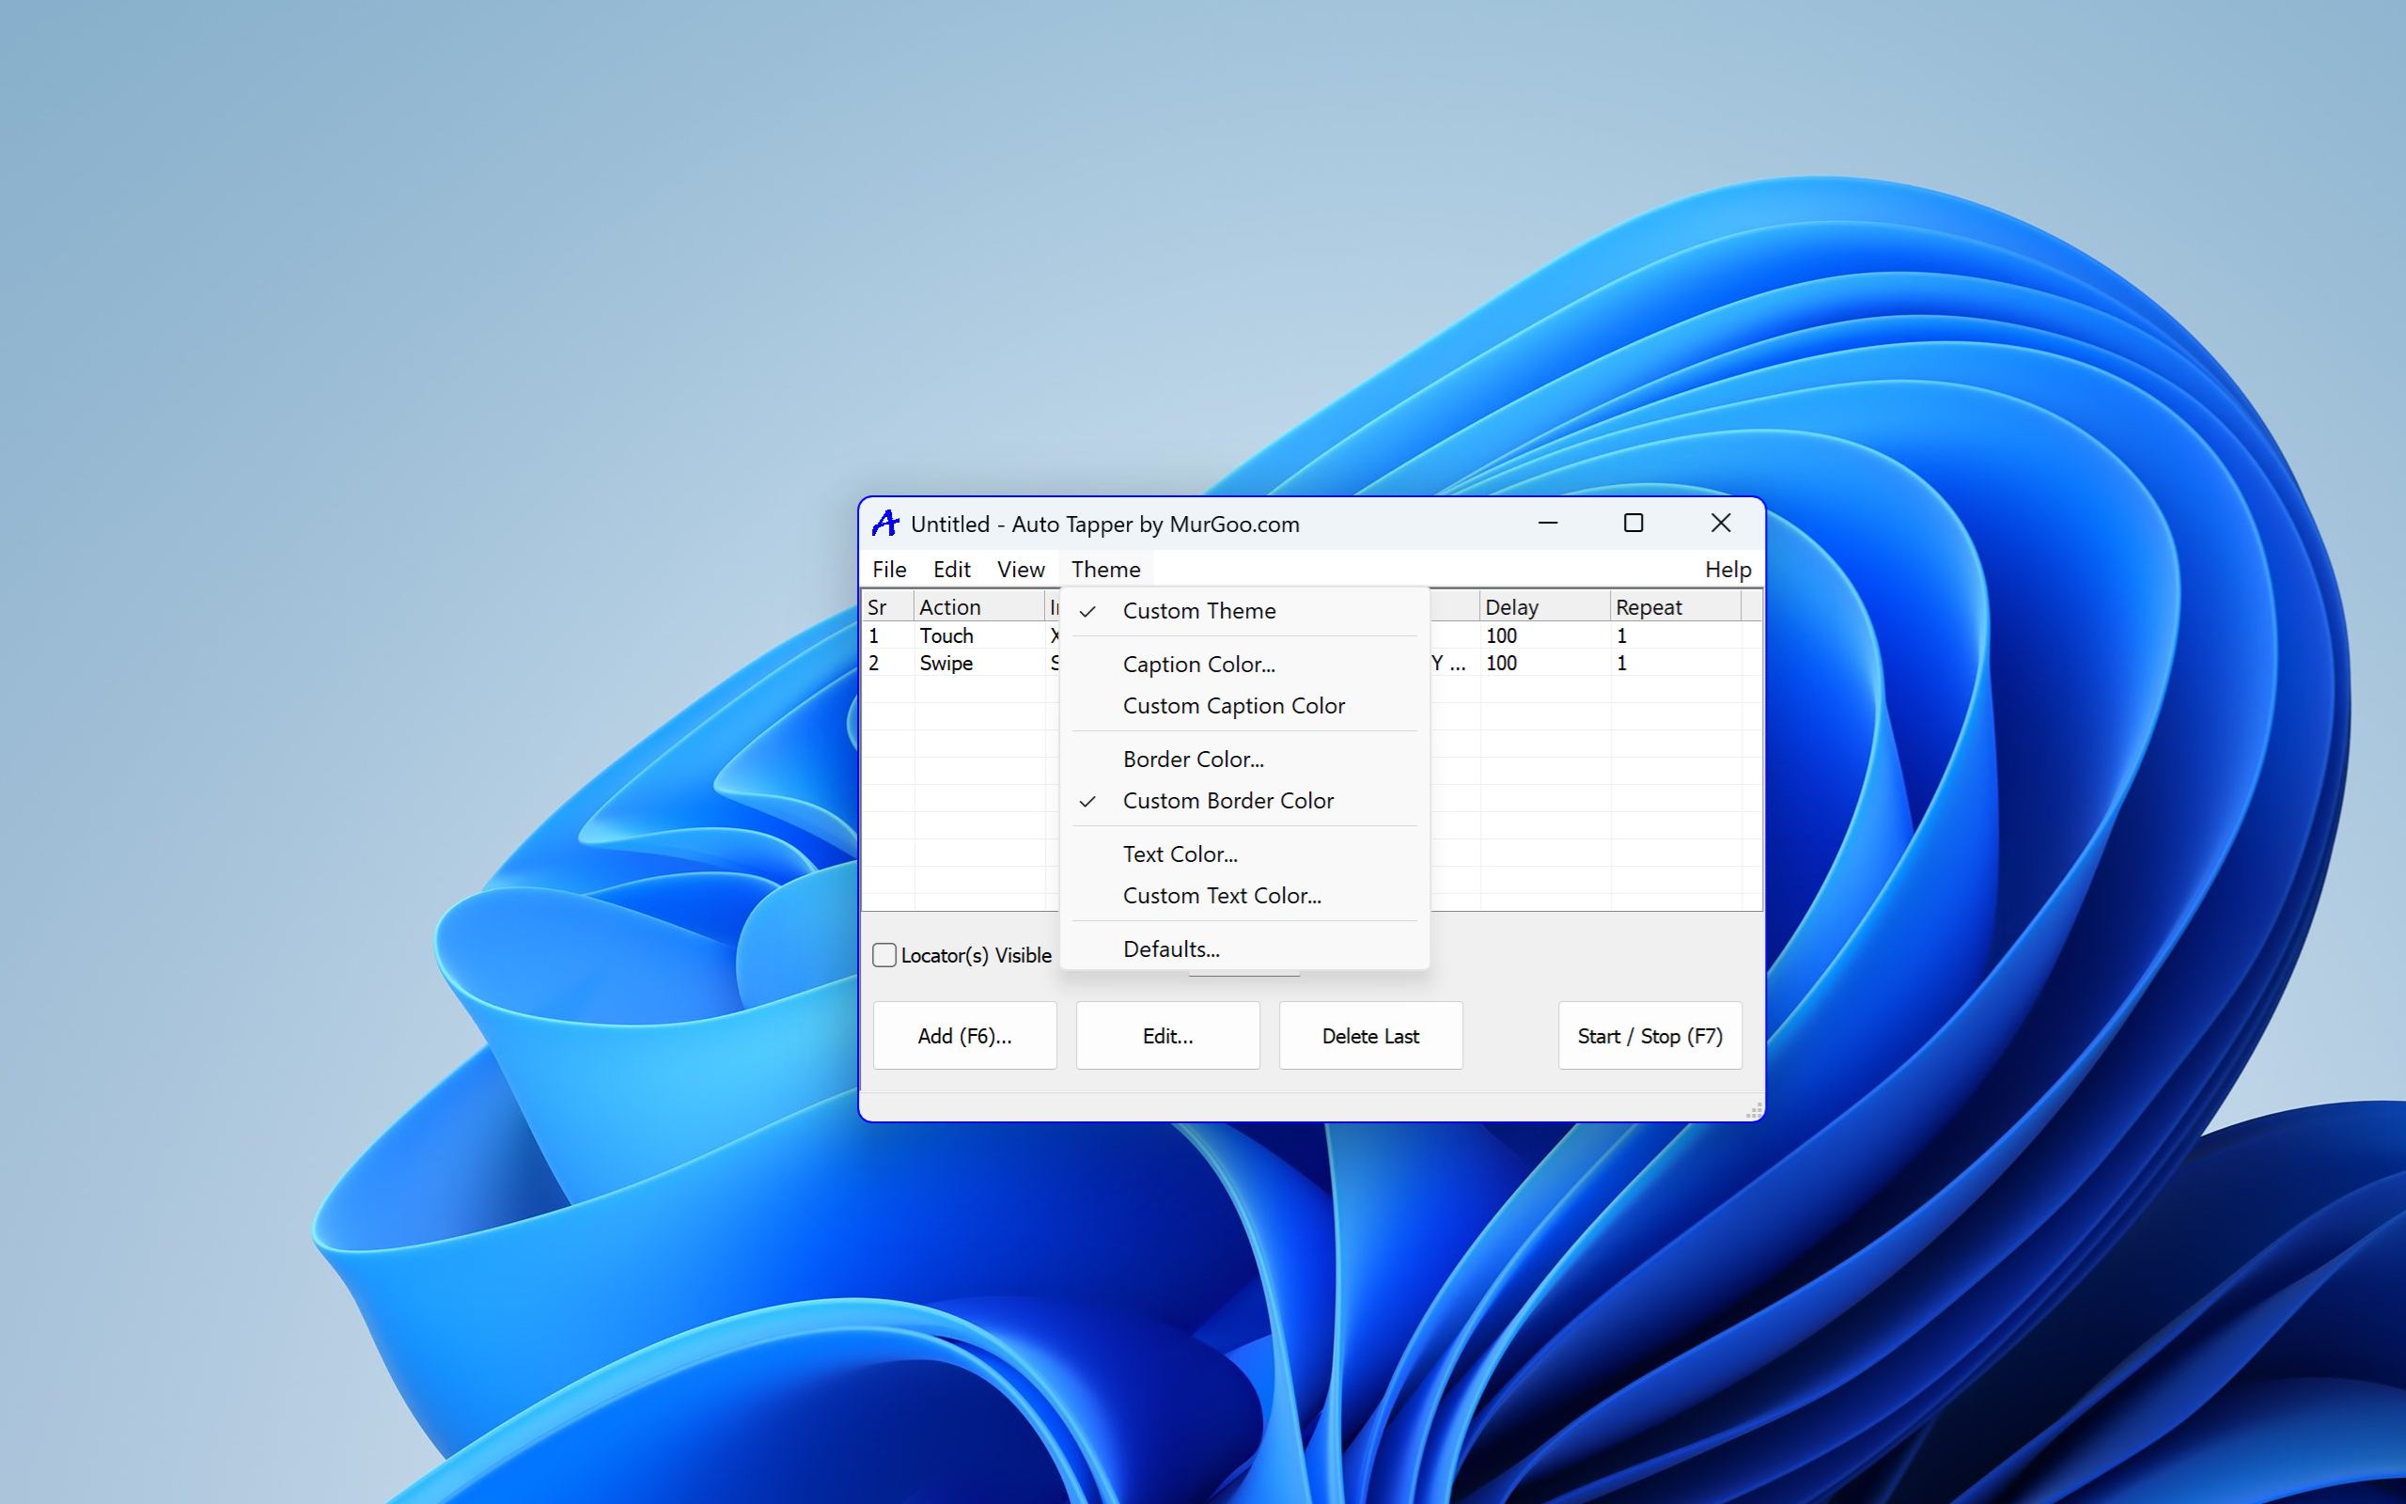This screenshot has width=2406, height=1504.
Task: Open the Caption Color dialog
Action: (x=1198, y=664)
